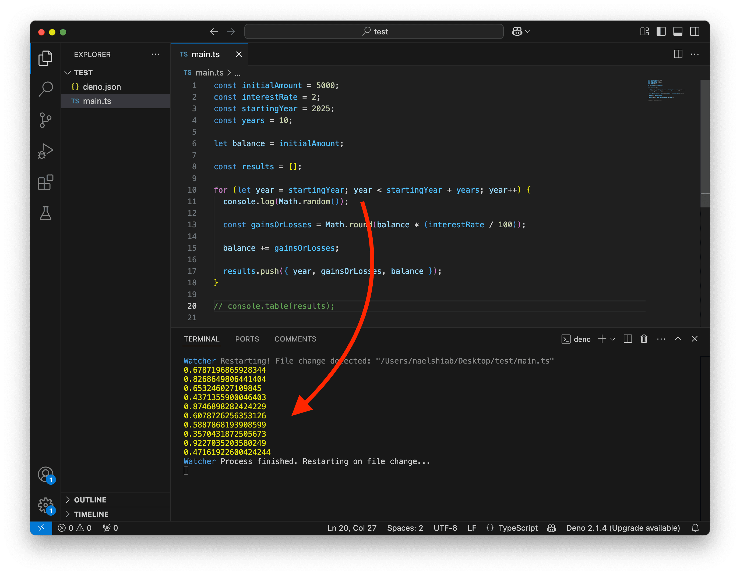The height and width of the screenshot is (575, 740).
Task: Change line ending via LF item
Action: coord(472,528)
